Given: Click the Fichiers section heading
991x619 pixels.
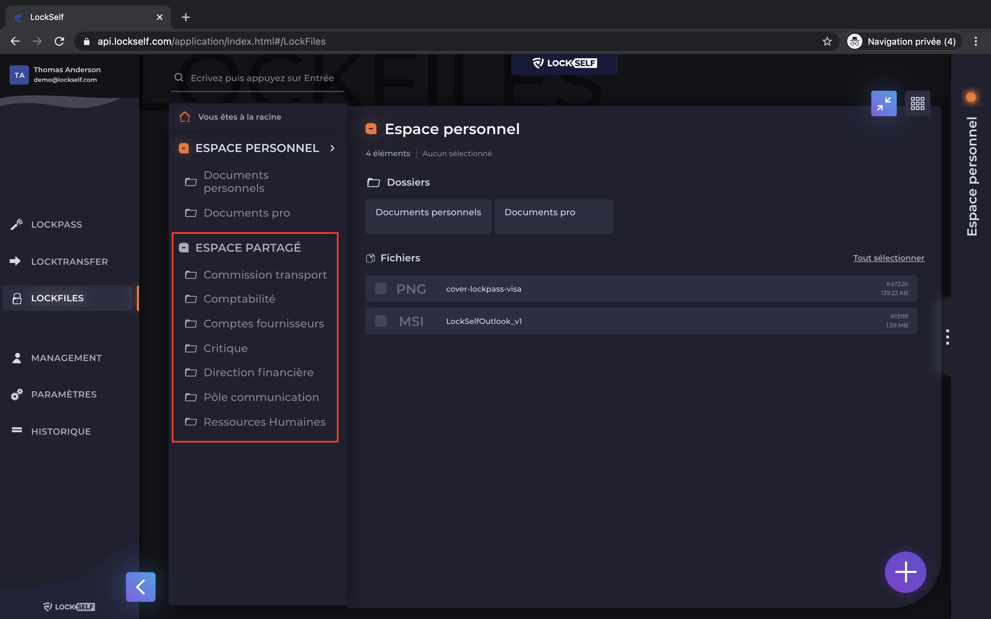Looking at the screenshot, I should tap(400, 258).
